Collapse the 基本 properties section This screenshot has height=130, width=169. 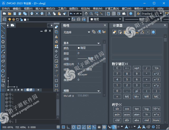[x=98, y=43]
